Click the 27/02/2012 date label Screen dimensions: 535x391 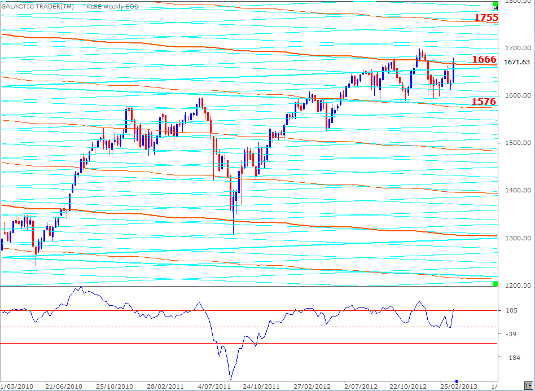coord(312,386)
